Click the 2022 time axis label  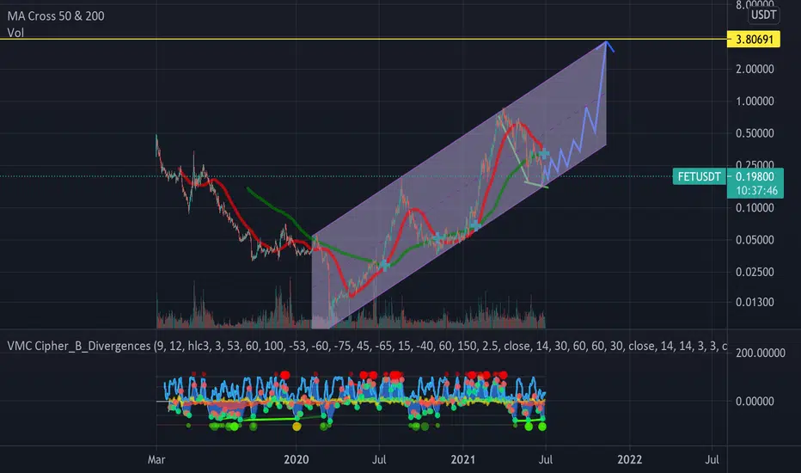[x=629, y=460]
